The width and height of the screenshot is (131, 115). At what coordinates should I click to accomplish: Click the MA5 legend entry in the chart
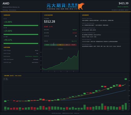(x=6, y=79)
